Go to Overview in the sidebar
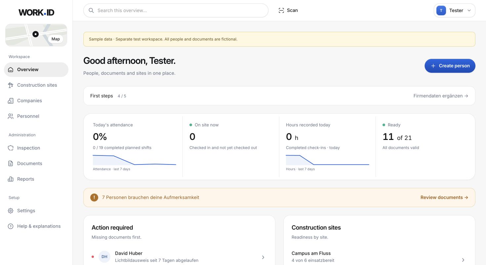486x265 pixels. [x=36, y=69]
